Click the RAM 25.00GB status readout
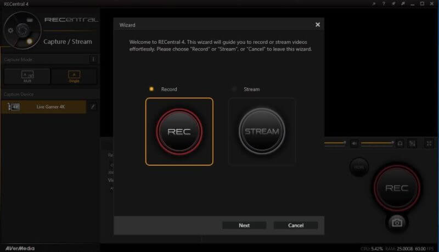This screenshot has width=439, height=252. 399,249
